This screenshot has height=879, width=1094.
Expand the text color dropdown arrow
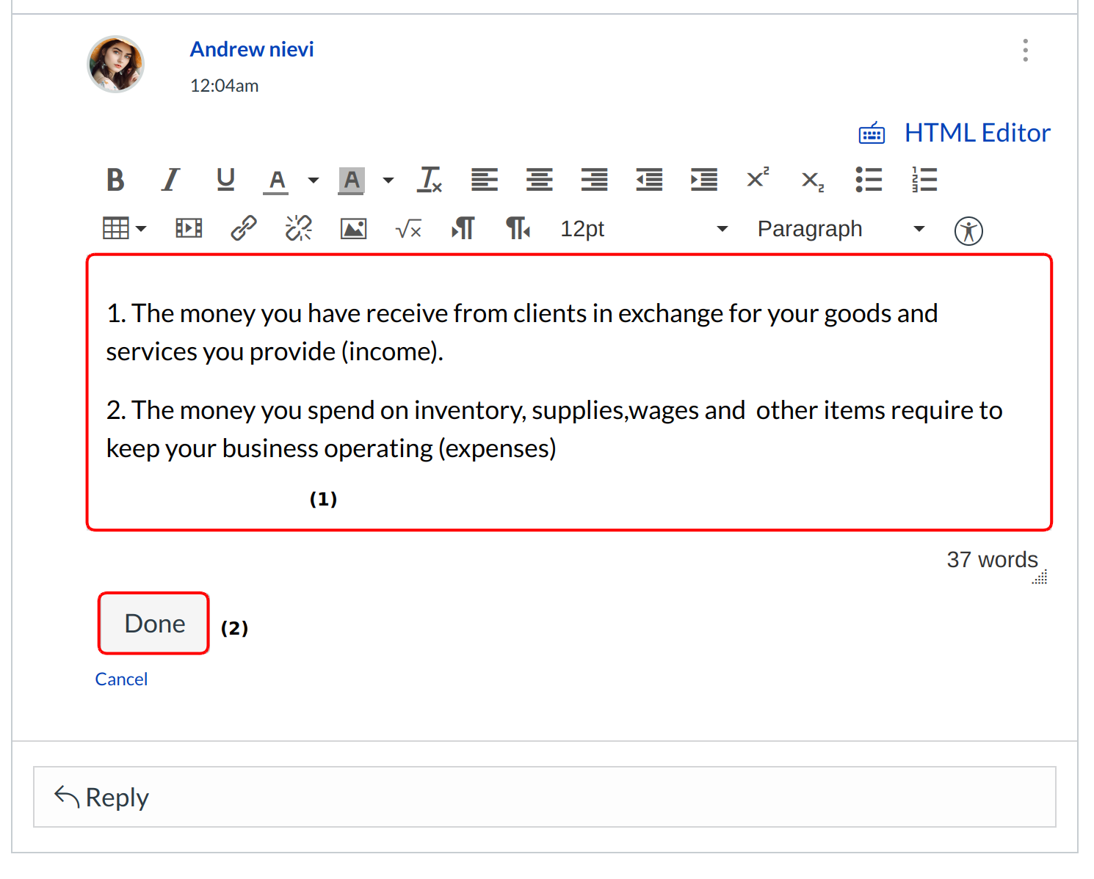(x=314, y=180)
